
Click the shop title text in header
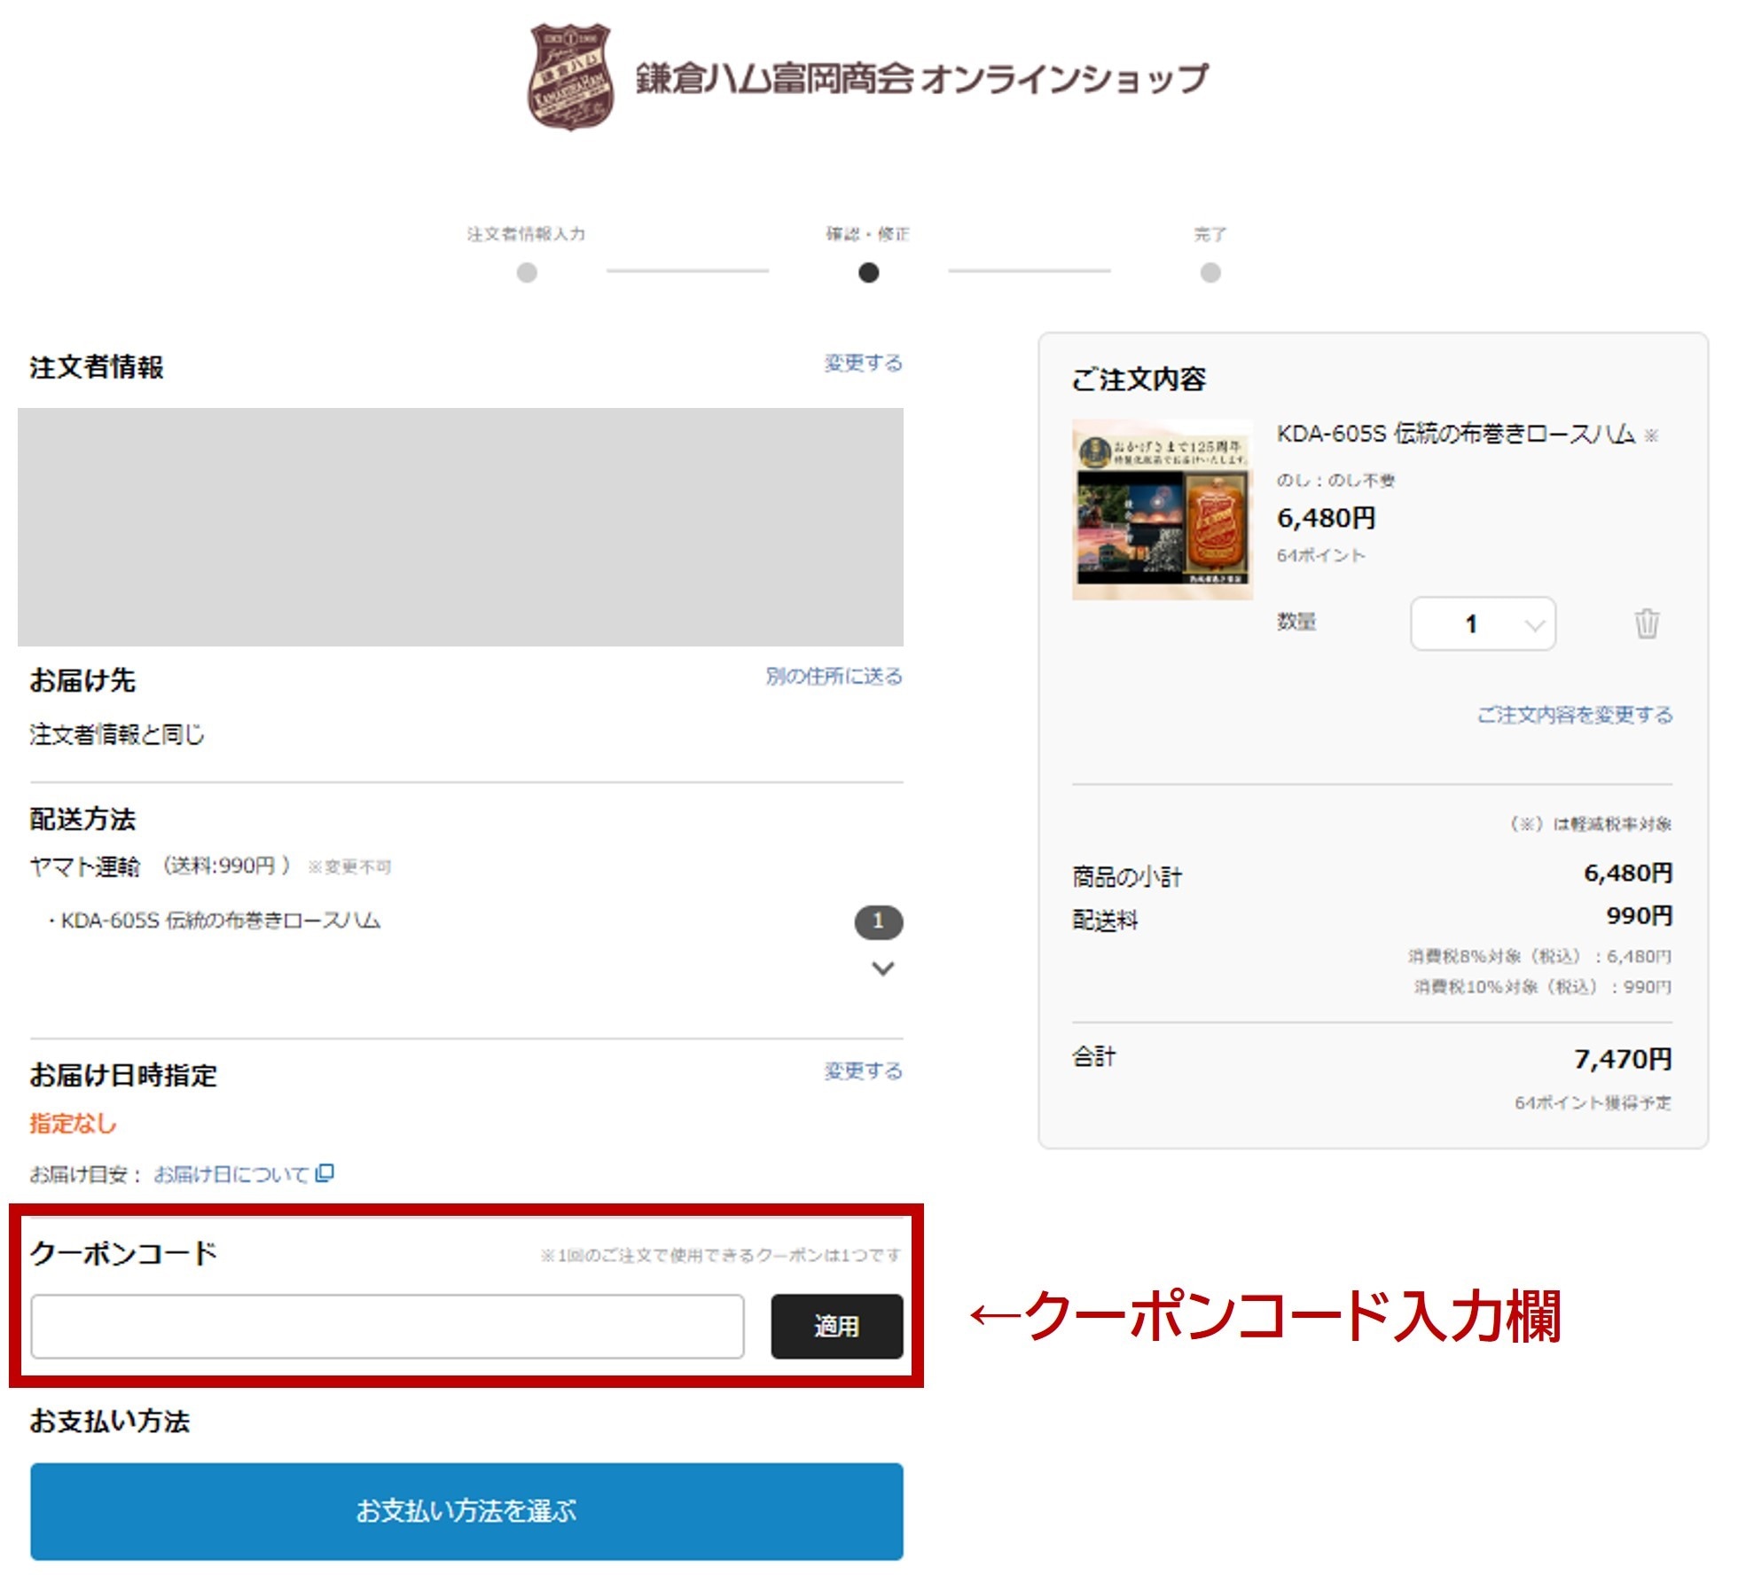tap(921, 78)
